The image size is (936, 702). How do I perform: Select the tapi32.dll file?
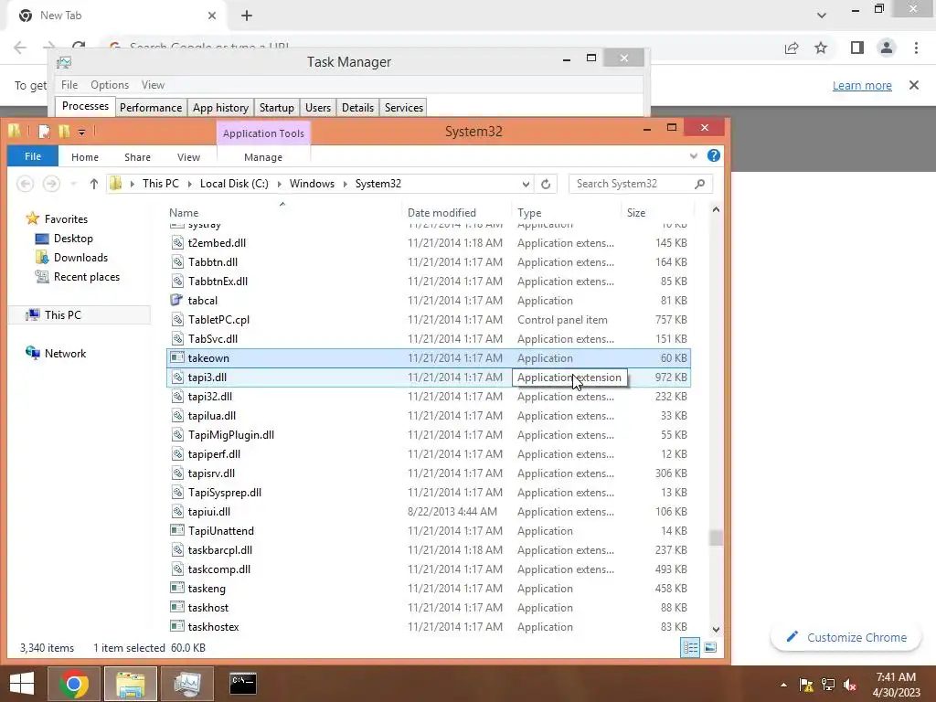point(429,397)
